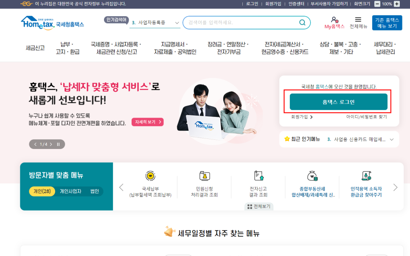410x256 pixels.
Task: Select the 개인사업자 visitor tab
Action: pos(70,191)
